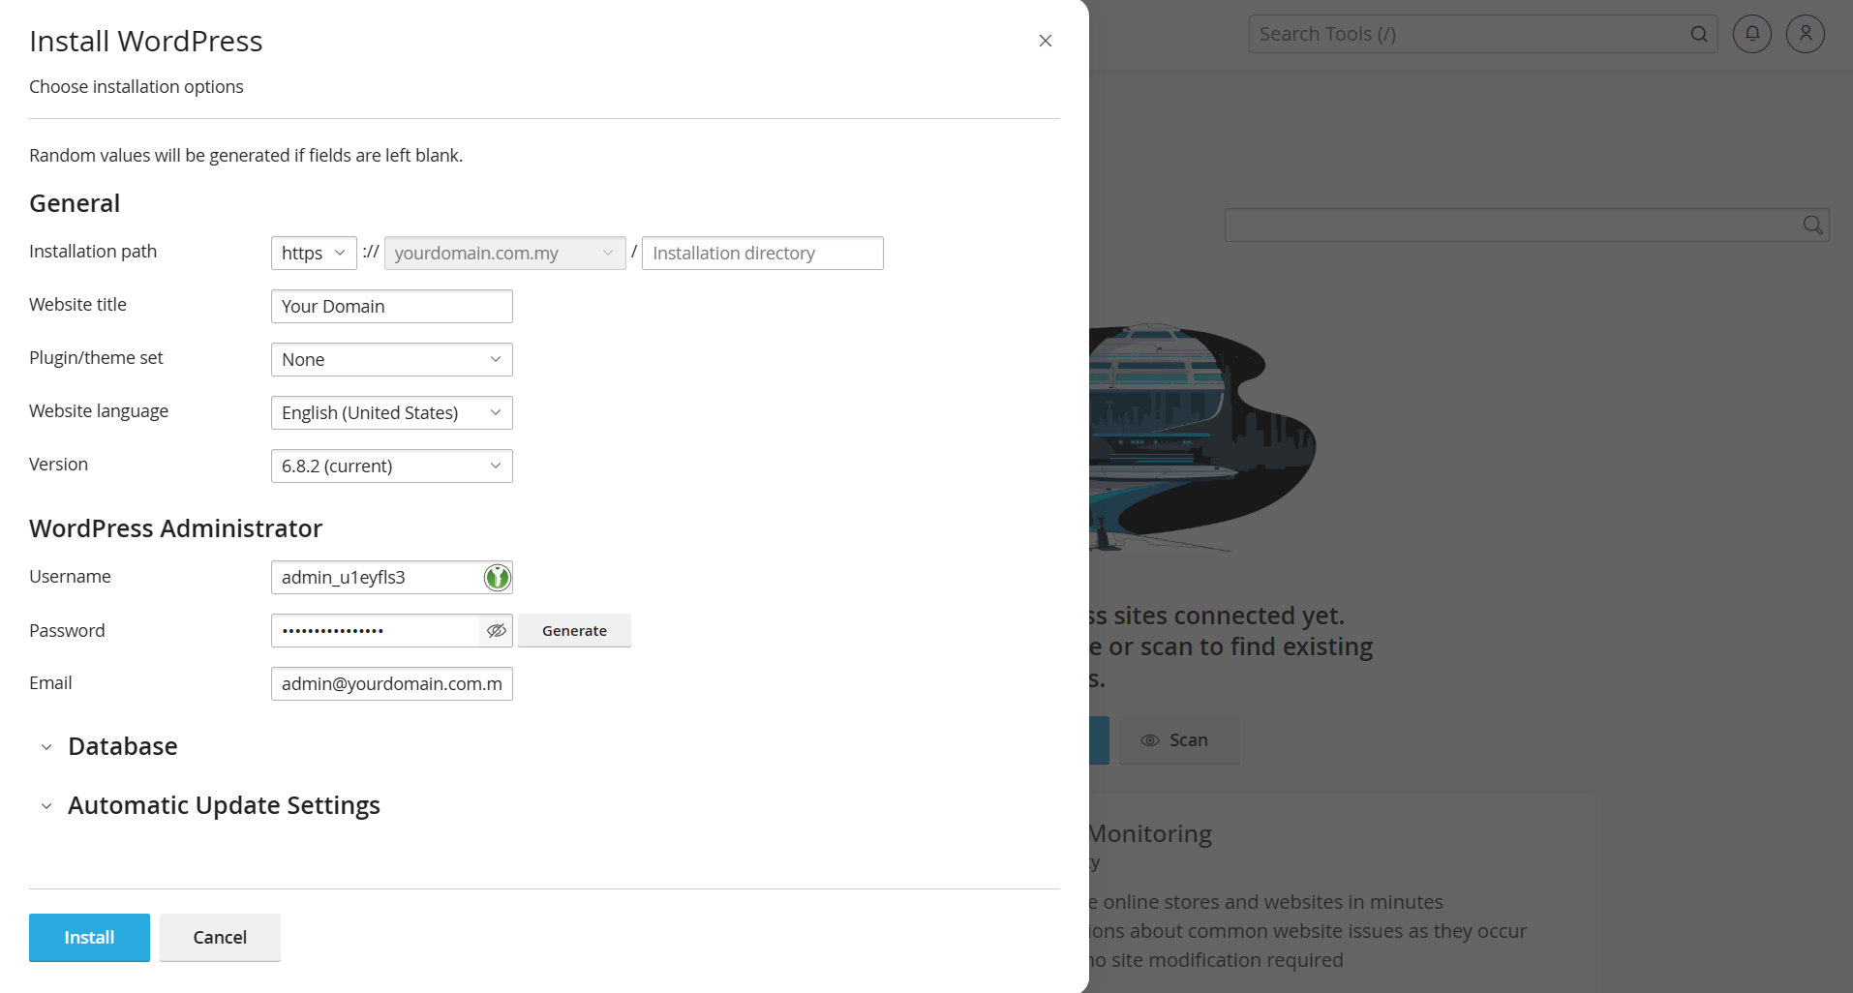This screenshot has height=993, width=1853.
Task: Close the Install WordPress dialog
Action: 1046,41
